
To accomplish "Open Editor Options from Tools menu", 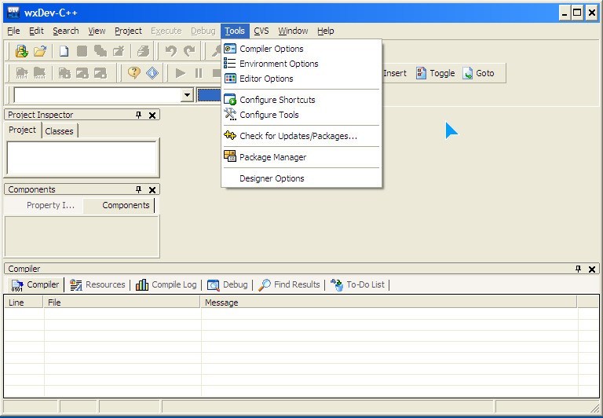I will click(x=301, y=79).
